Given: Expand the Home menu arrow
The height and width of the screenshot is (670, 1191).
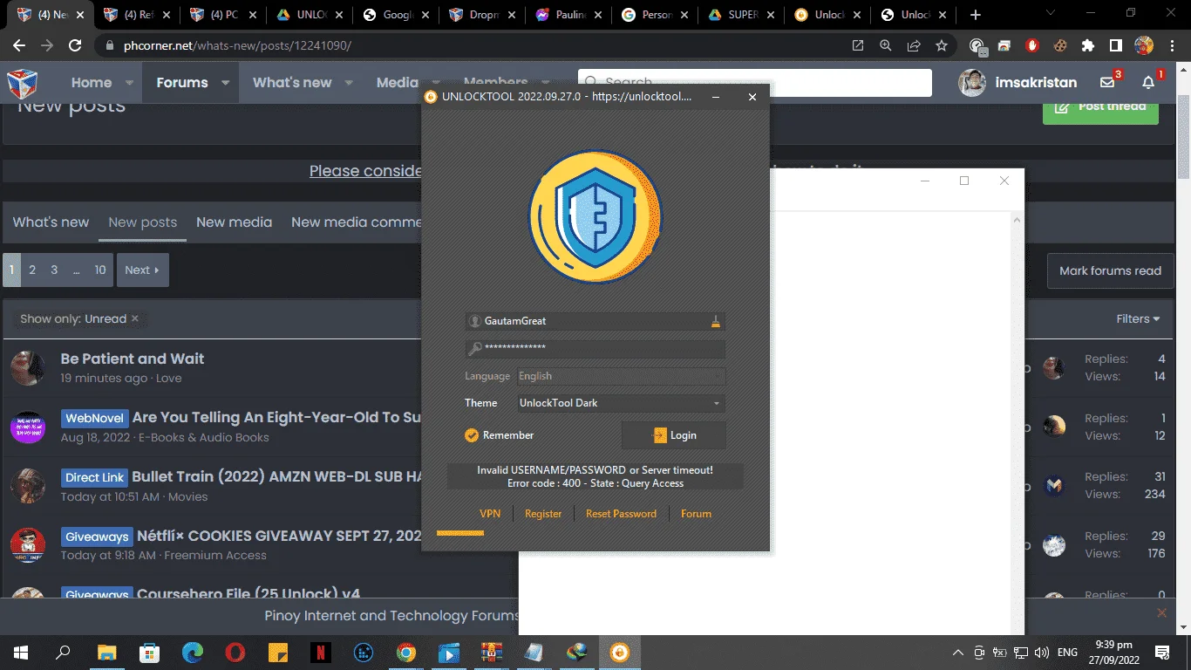Looking at the screenshot, I should click(129, 83).
